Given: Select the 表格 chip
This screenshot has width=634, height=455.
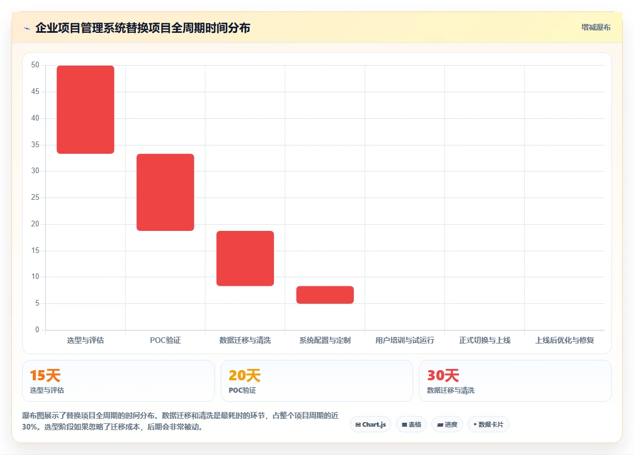Looking at the screenshot, I should point(411,424).
